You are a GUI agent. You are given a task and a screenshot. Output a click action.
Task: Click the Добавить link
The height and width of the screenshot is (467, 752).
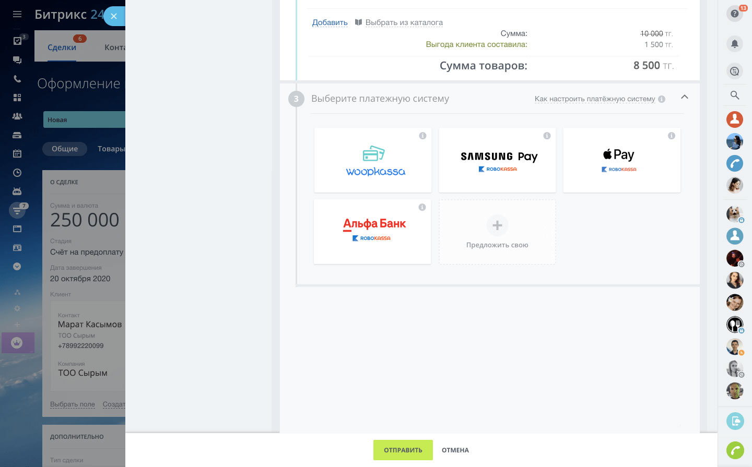pyautogui.click(x=330, y=22)
